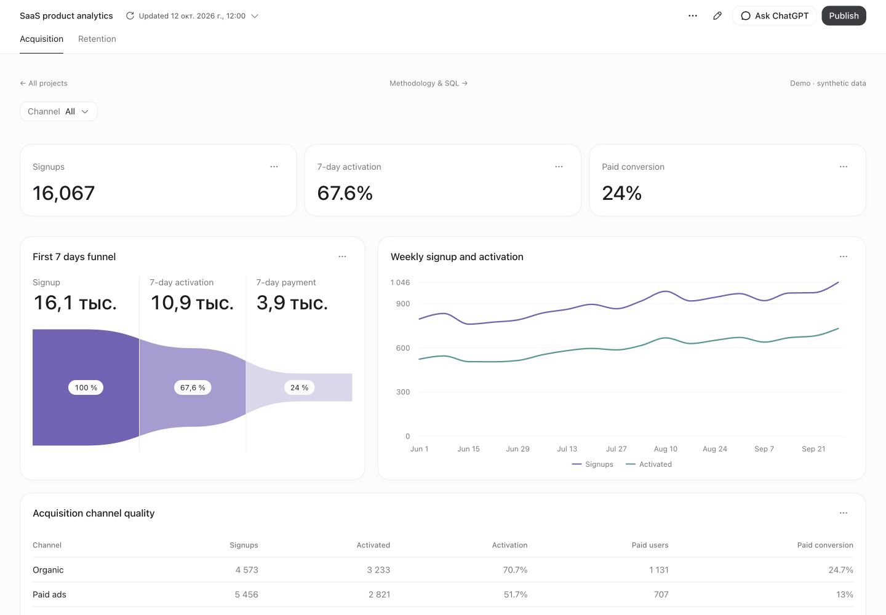Click the Paid conversion column header
886x615 pixels.
[825, 545]
